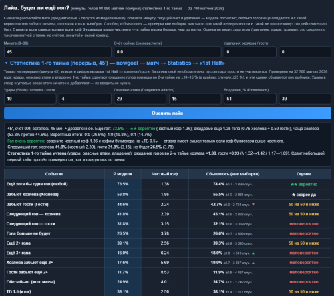Viewport: 334px width, 296px height.
Task: Click home possession field showing 61
Action: coord(250,99)
